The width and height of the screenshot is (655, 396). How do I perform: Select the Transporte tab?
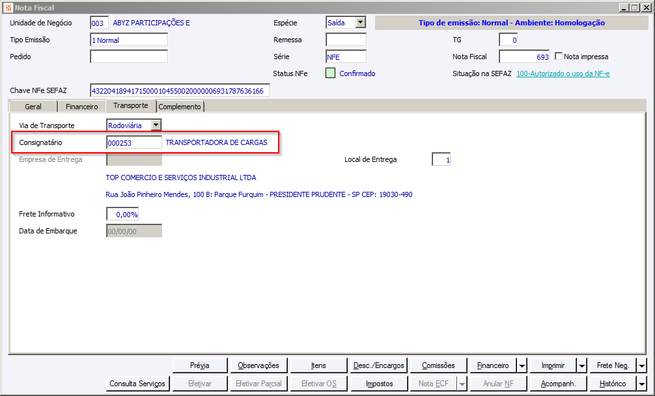(131, 105)
